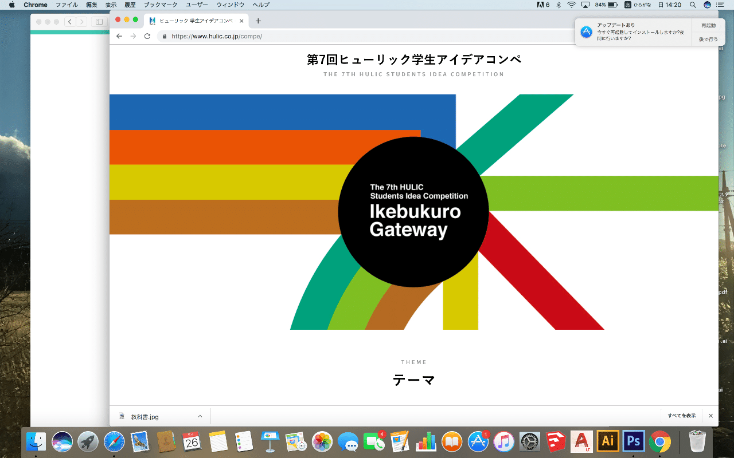This screenshot has width=734, height=458.
Task: Click the forward navigation arrow in Chrome
Action: (133, 36)
